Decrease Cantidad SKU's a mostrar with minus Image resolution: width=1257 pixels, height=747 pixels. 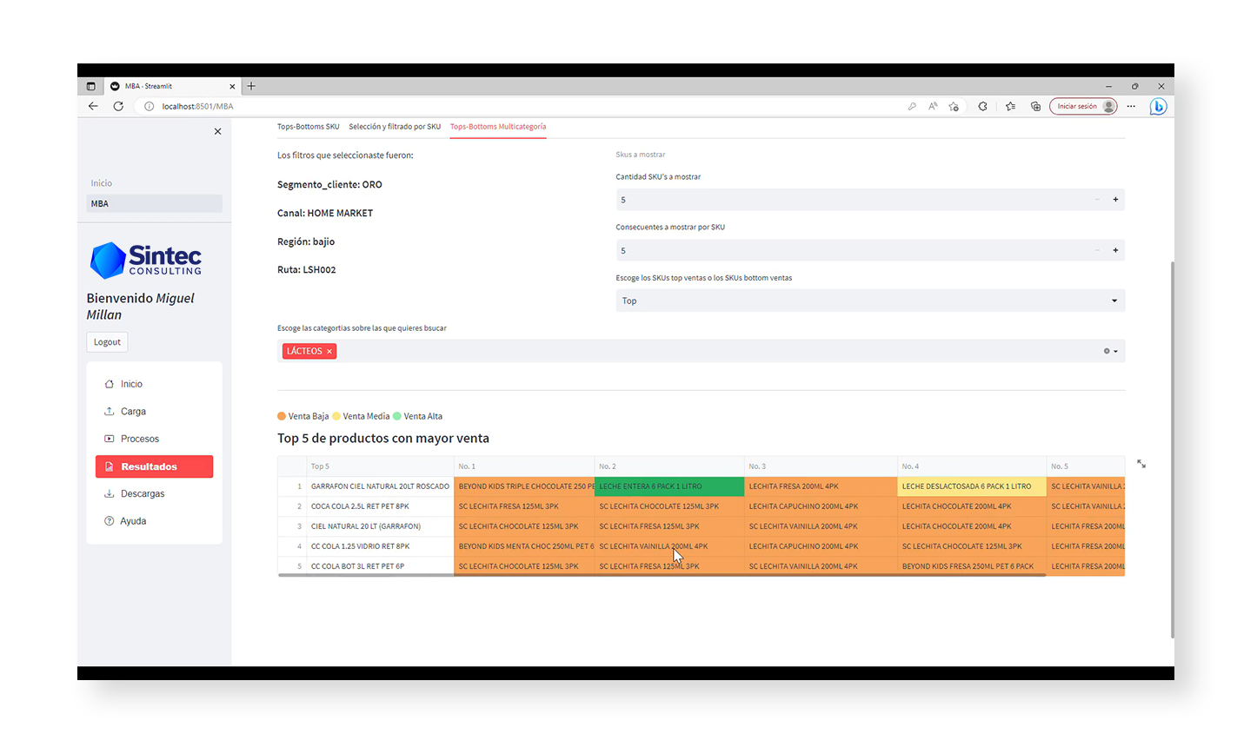(1097, 200)
